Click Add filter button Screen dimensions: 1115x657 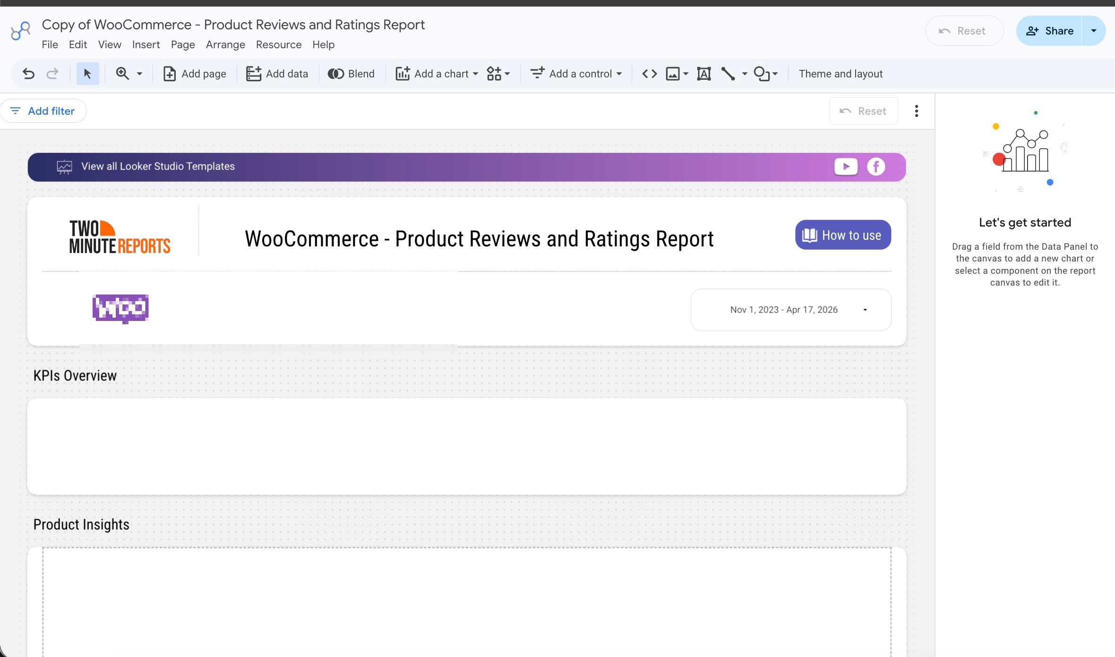(x=43, y=111)
